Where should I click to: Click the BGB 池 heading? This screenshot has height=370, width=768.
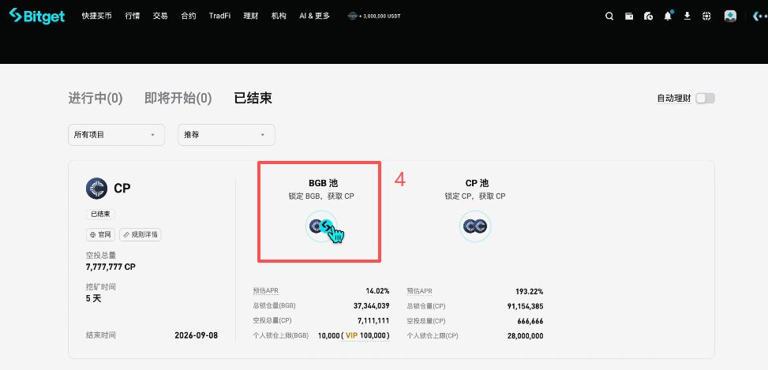324,183
